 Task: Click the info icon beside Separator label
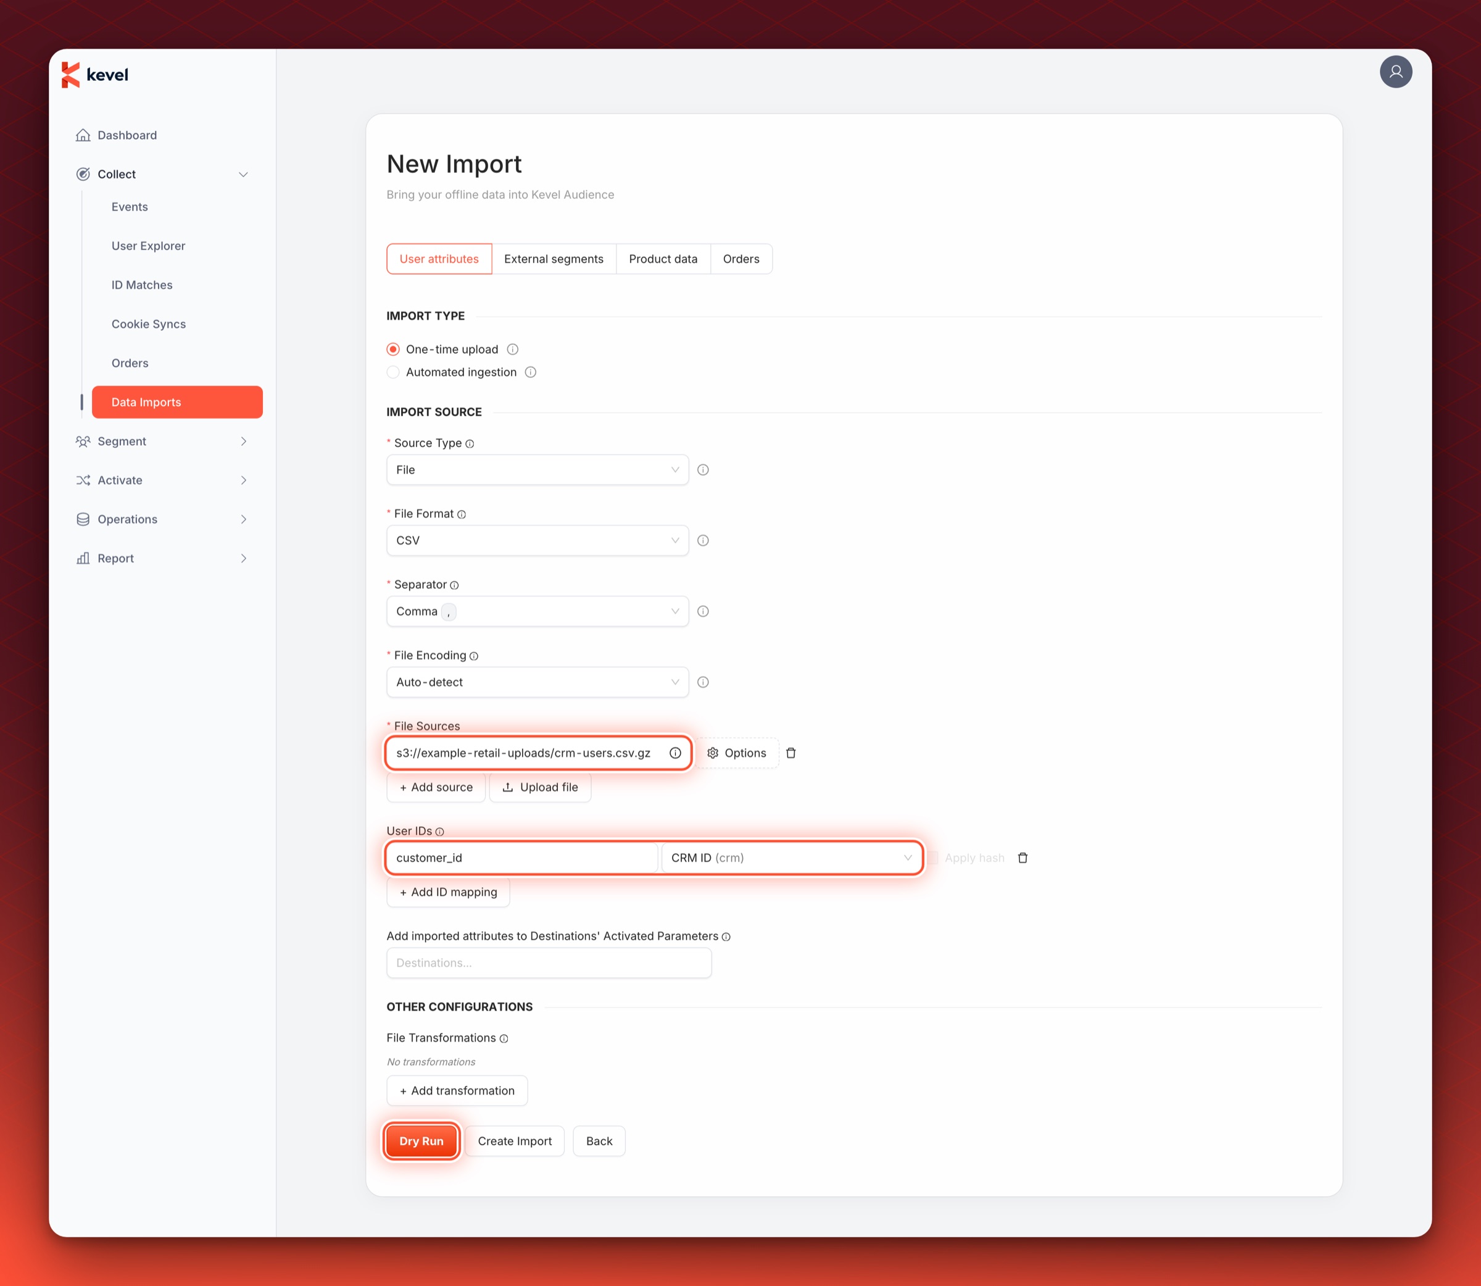(454, 585)
